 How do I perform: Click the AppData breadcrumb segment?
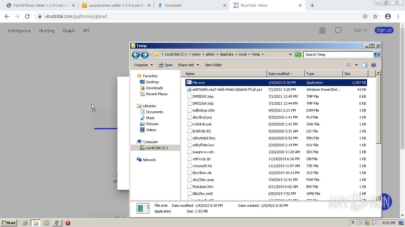click(227, 54)
